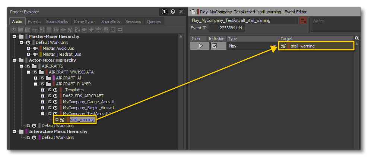Viewport: 368px width, 157px height.
Task: Select MyCompany_Gauge_Aircraft in the tree
Action: (89, 102)
